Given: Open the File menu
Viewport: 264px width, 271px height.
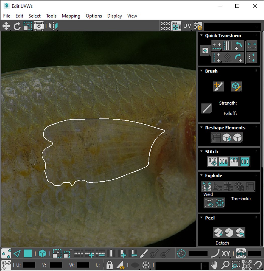Looking at the screenshot, I should click(7, 16).
